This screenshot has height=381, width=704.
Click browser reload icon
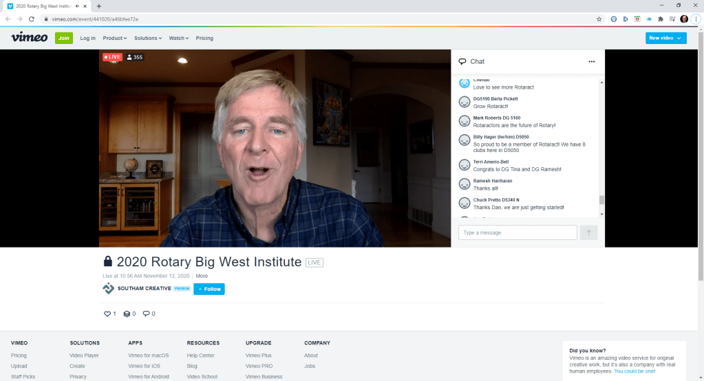32,19
